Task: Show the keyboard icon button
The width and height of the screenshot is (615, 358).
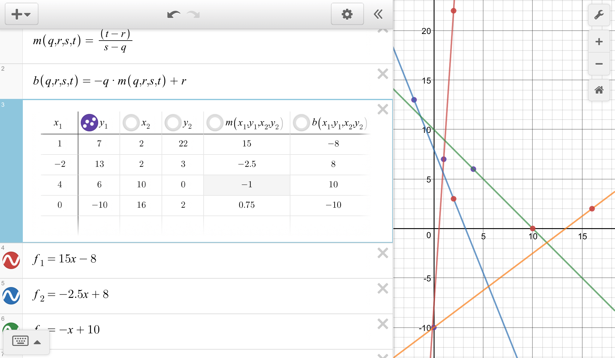Action: (20, 341)
